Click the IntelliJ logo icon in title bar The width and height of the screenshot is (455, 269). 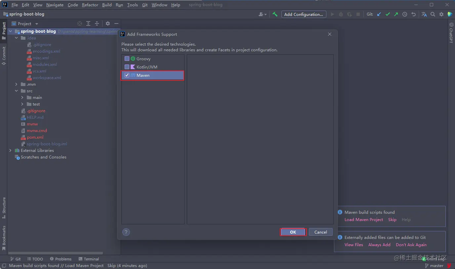tap(5, 5)
